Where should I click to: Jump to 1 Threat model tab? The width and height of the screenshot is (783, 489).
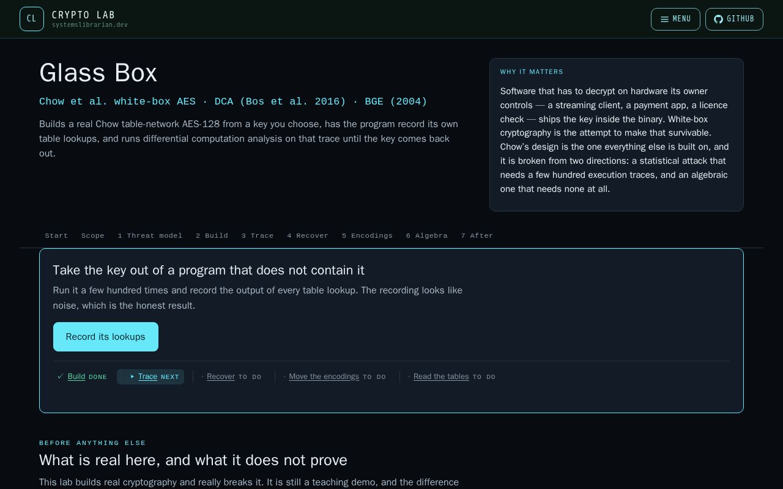150,235
